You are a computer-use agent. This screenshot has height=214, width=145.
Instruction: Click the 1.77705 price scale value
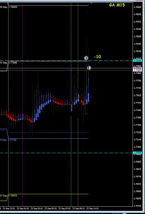pyautogui.click(x=137, y=88)
